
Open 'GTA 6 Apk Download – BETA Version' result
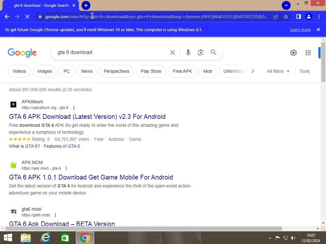62,224
